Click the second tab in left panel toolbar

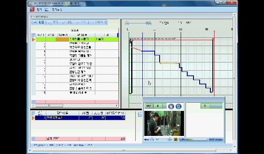pyautogui.click(x=52, y=22)
